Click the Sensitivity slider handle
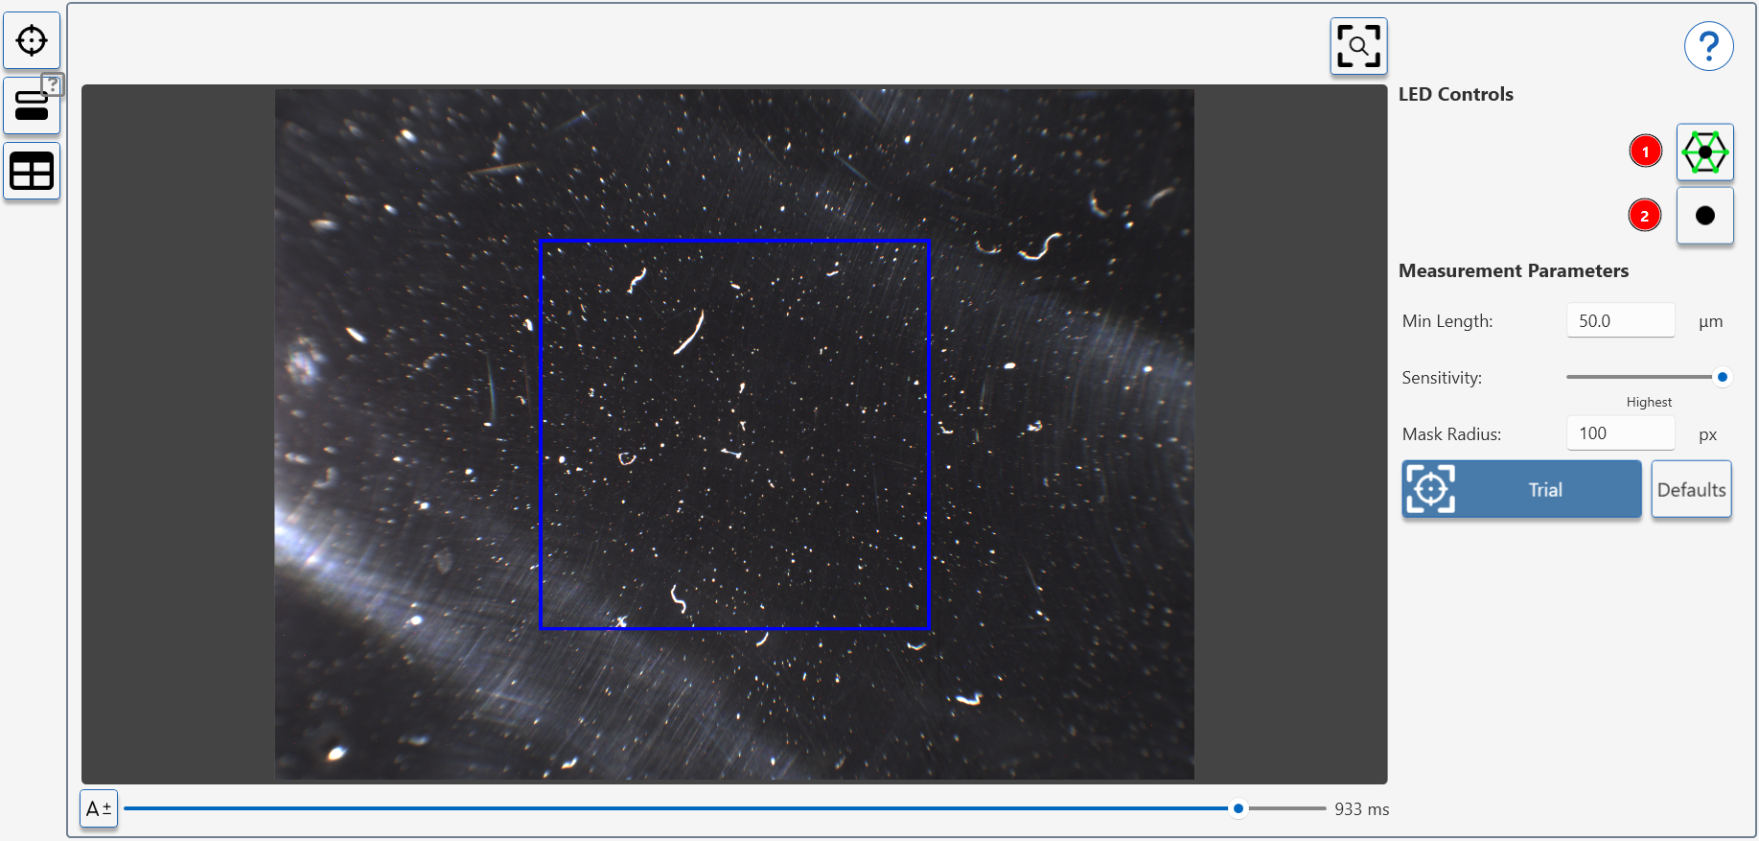 coord(1722,377)
